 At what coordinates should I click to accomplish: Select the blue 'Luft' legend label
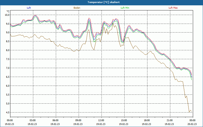[29, 8]
